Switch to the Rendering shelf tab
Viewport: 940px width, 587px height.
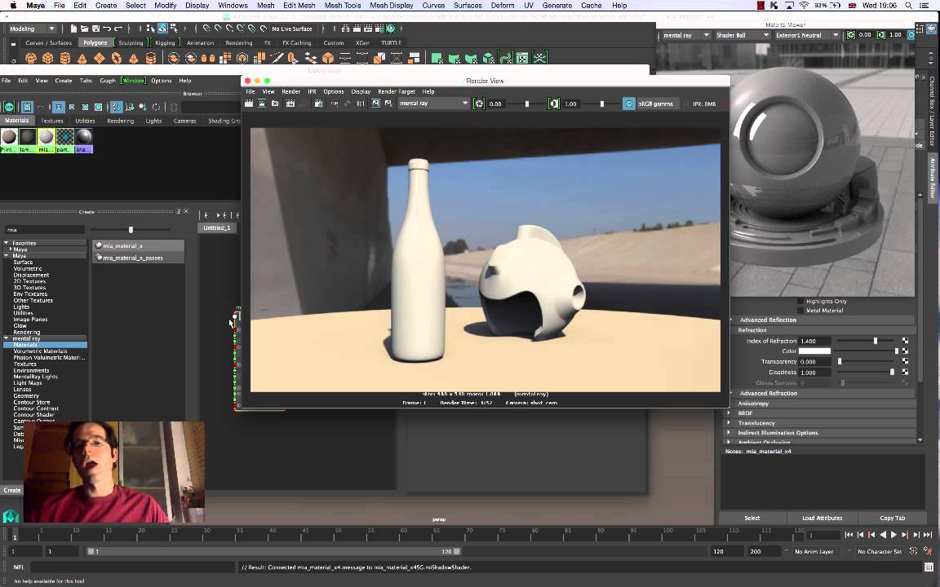pos(238,43)
